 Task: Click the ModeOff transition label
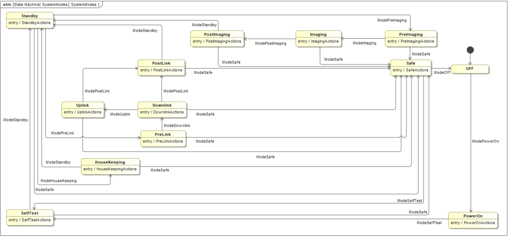click(442, 73)
